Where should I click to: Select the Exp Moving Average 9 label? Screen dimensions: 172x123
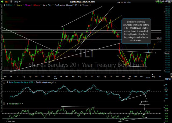coord(45,82)
